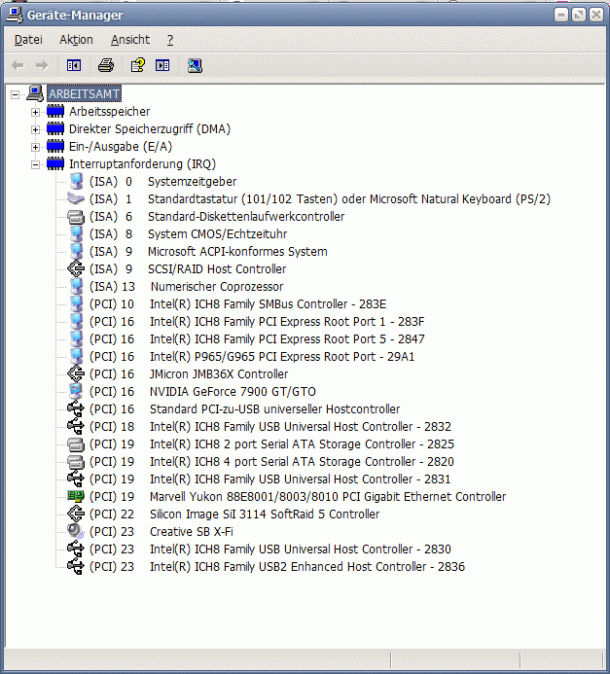610x674 pixels.
Task: Click the Systemzeitgeber device icon
Action: [76, 182]
